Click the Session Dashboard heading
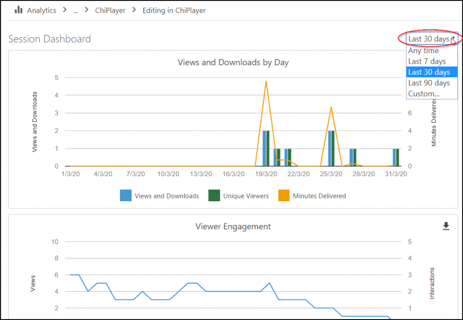Viewport: 463px width, 320px height. (x=50, y=39)
